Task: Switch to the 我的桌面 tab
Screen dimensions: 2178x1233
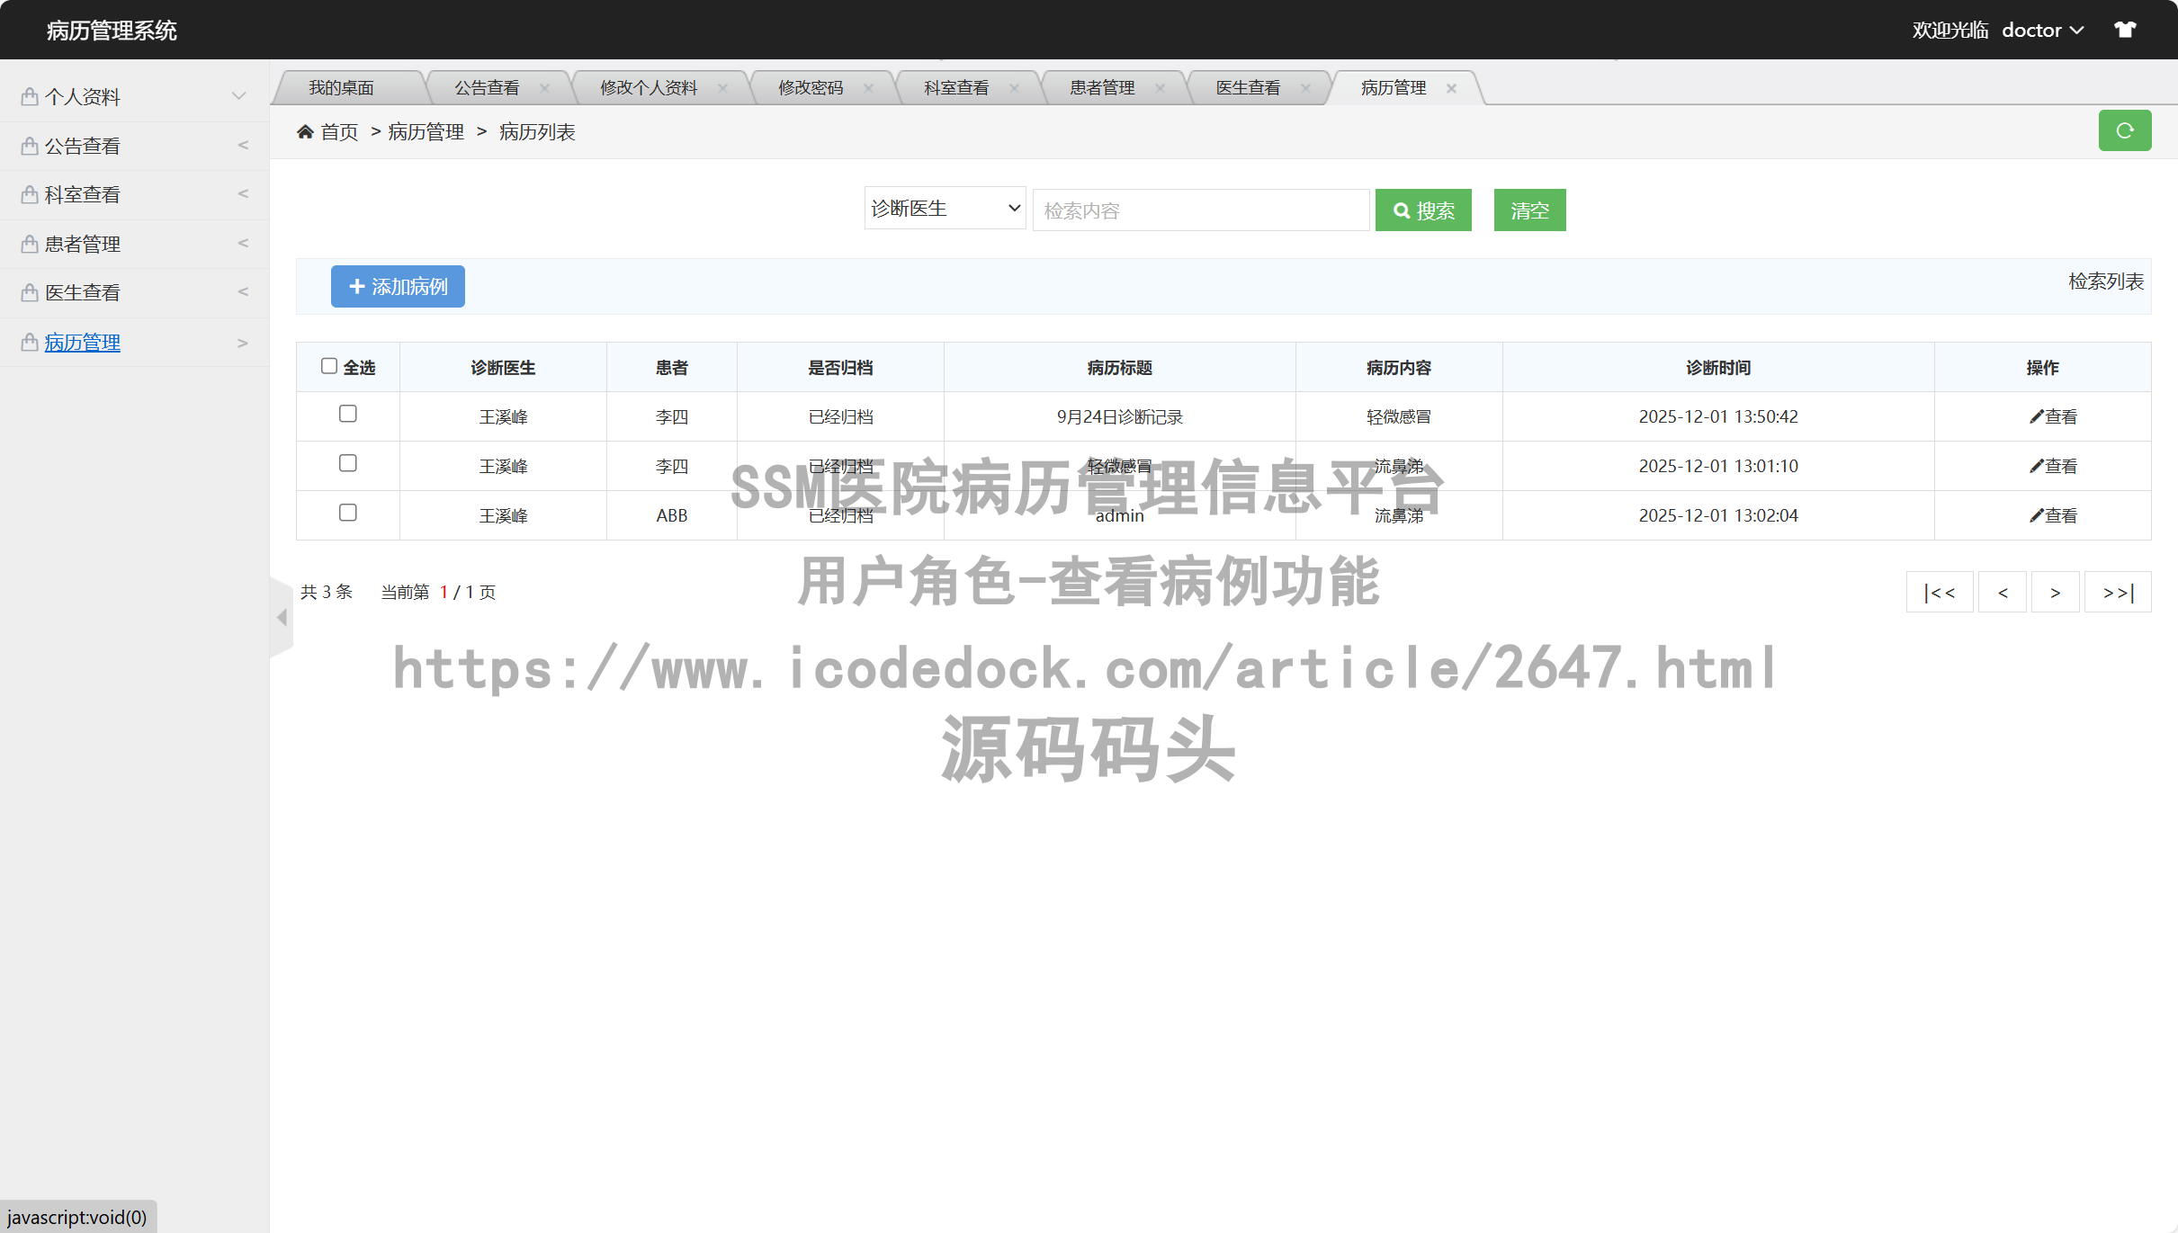Action: point(342,87)
